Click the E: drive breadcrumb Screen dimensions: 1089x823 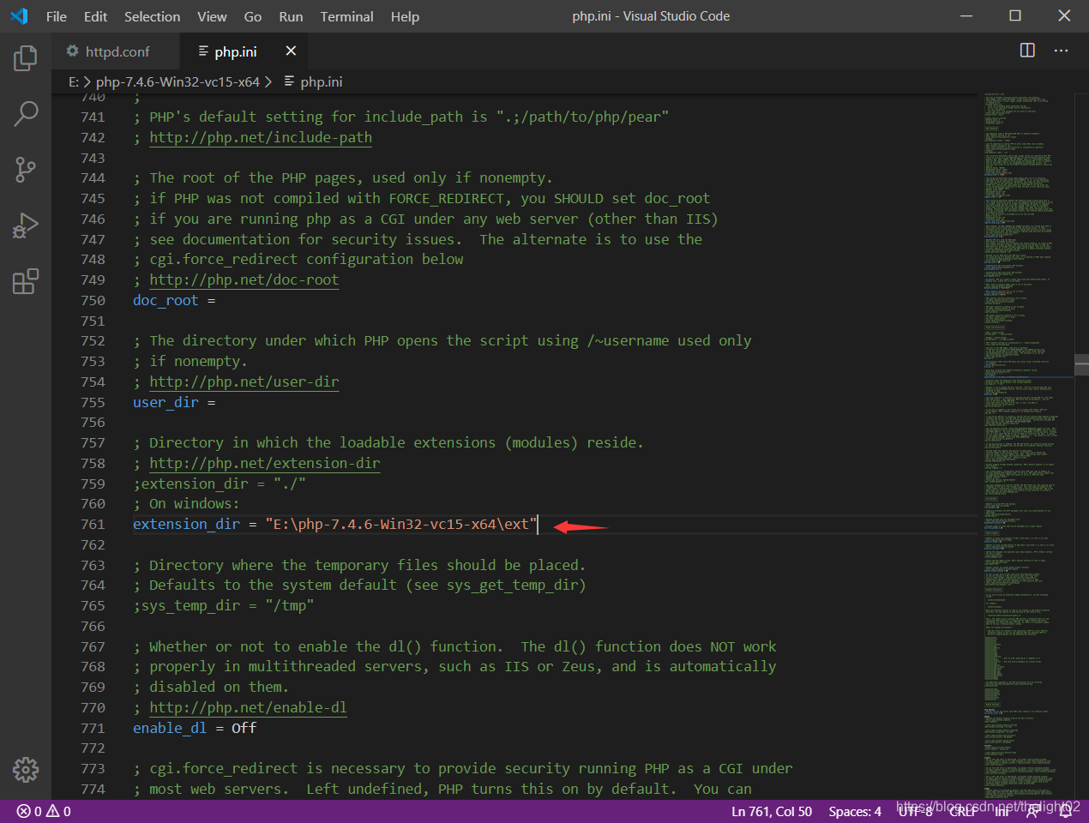click(x=74, y=81)
